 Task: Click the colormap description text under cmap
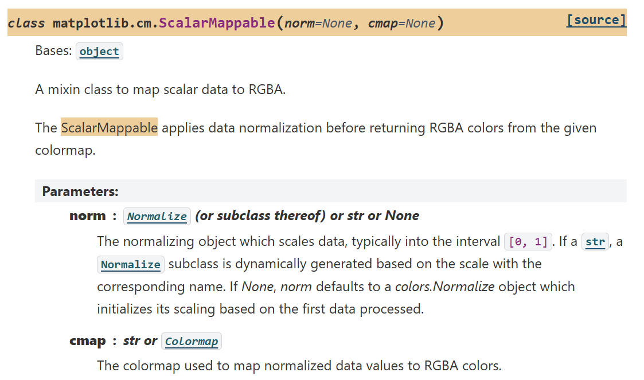(x=299, y=366)
